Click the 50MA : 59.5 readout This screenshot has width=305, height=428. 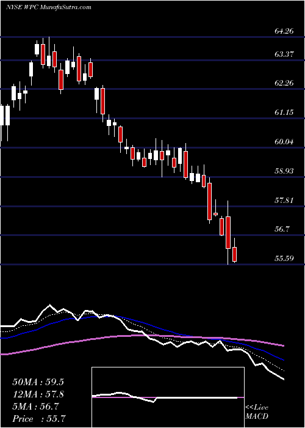[40, 382]
